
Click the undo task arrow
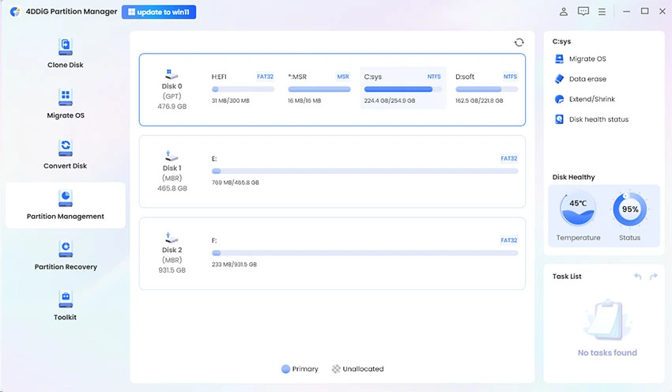coord(638,276)
